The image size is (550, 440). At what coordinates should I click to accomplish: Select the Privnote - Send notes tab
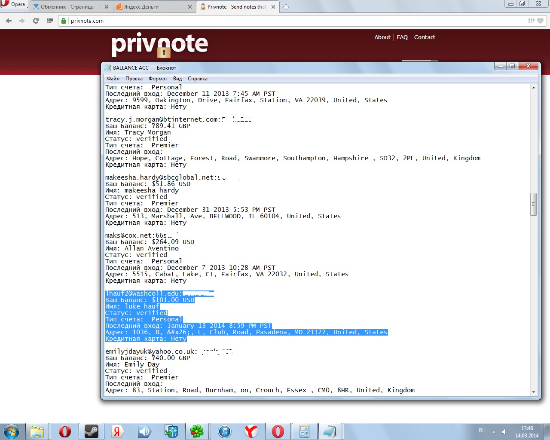[x=238, y=7]
